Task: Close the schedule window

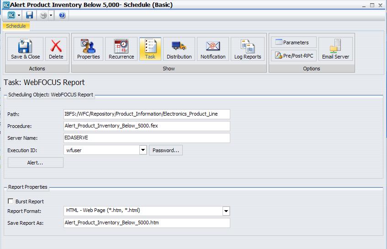Action: pos(380,5)
